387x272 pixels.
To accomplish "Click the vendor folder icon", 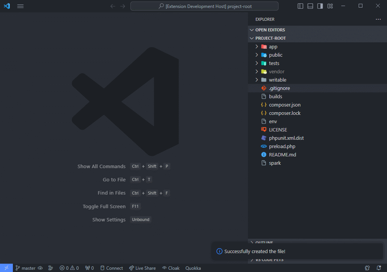I will 264,71.
